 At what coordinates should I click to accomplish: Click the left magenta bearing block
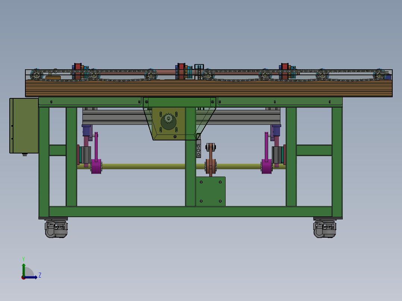tap(96, 167)
